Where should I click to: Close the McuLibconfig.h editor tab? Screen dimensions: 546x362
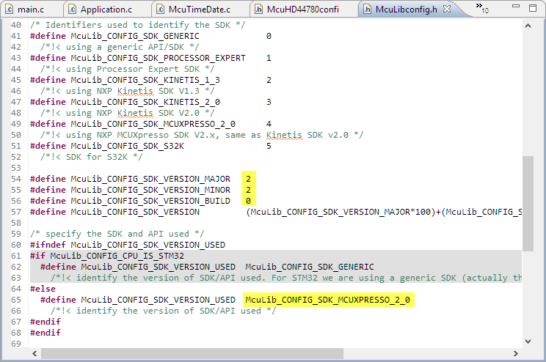(x=446, y=9)
